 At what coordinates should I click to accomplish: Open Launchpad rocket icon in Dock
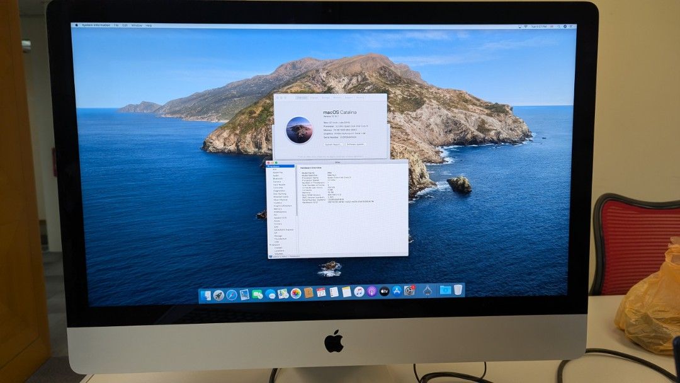pos(218,295)
